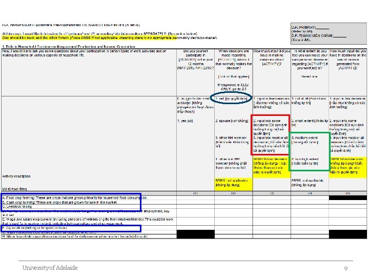
Task: Click the 'Now, I would like to ask you' introduction
Action: pos(84,53)
